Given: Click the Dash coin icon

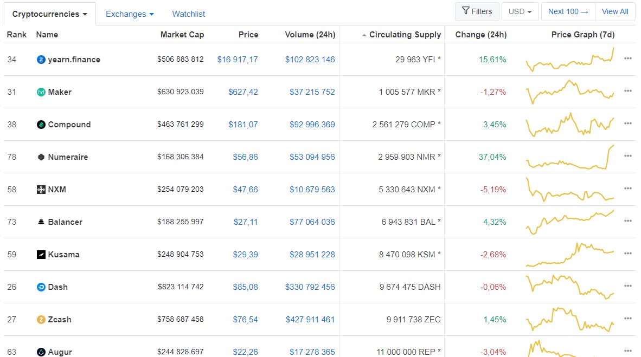Looking at the screenshot, I should click(41, 287).
